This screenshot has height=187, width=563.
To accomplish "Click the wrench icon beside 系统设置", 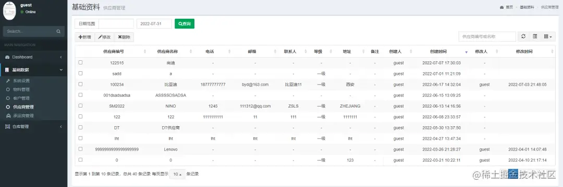I will [x=8, y=81].
